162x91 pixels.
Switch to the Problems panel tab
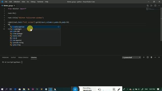tap(5, 57)
